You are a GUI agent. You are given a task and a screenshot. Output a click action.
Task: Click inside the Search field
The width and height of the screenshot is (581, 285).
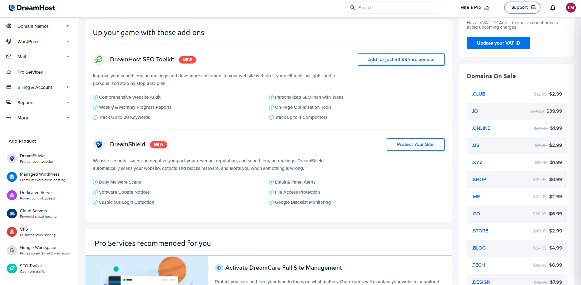tap(394, 7)
